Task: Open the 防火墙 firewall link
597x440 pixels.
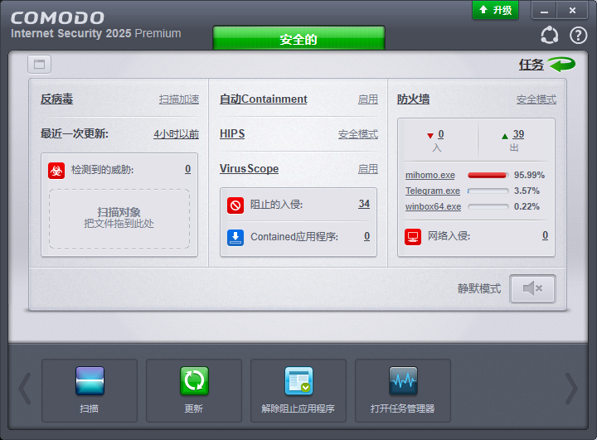Action: click(413, 99)
